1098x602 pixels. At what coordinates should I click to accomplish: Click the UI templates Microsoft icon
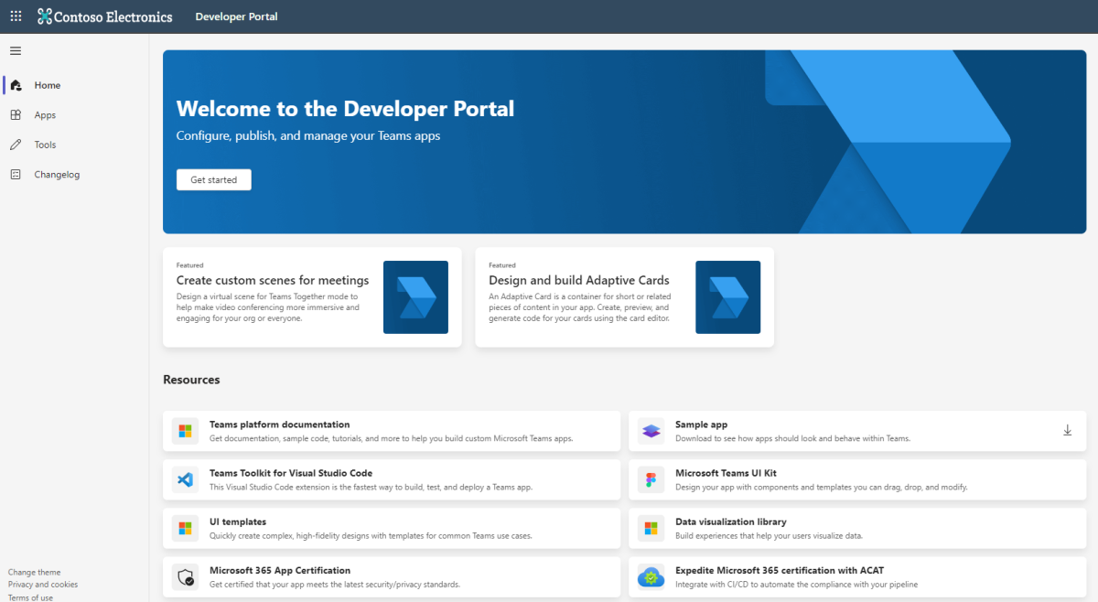click(x=185, y=528)
